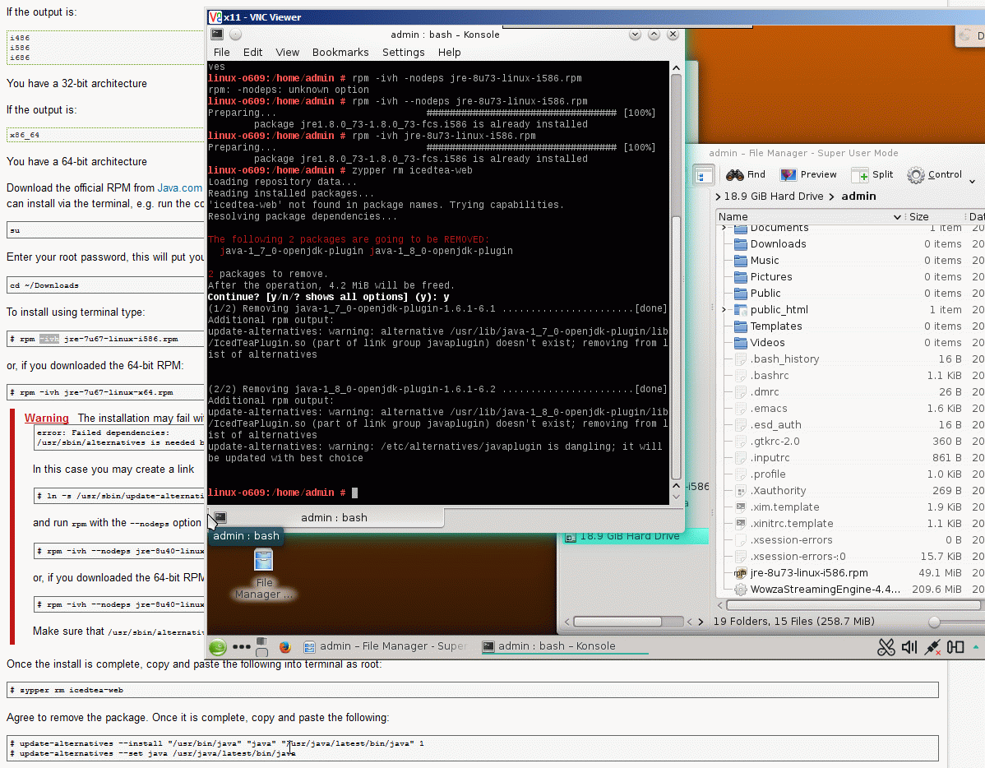Select the .bashrc file
The width and height of the screenshot is (985, 768).
(x=770, y=375)
